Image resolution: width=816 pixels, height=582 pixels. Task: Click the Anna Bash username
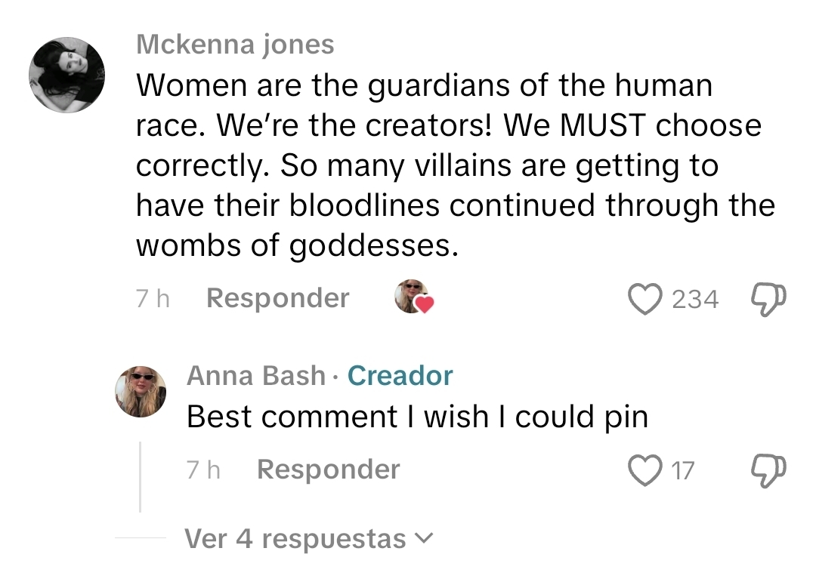click(255, 375)
